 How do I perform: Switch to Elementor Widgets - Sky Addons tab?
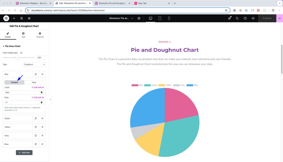(33, 3)
